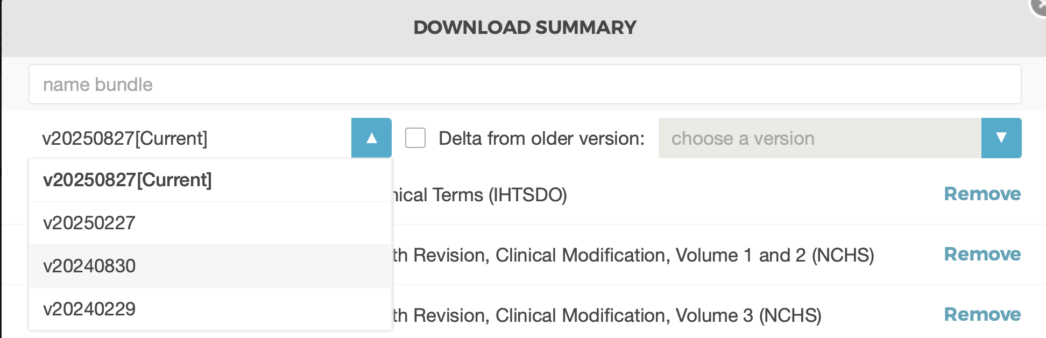
Task: Select bold v20250827[Current] option in the list
Action: (x=128, y=180)
